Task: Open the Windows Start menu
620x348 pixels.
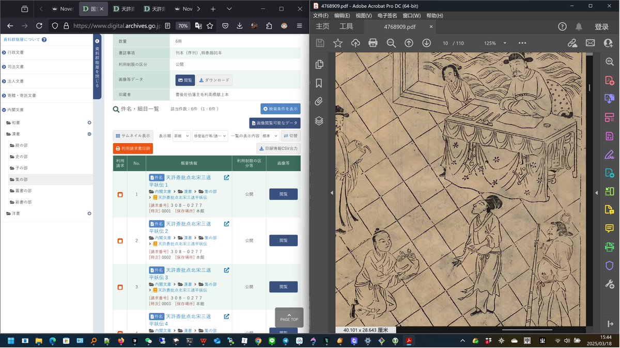Action: tap(10, 341)
